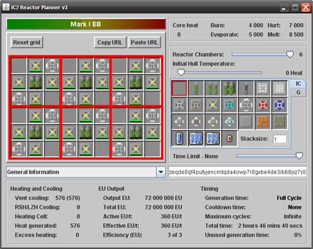Click quad uranium cell in top-middle chamber
The height and width of the screenshot is (249, 313).
[x=86, y=82]
